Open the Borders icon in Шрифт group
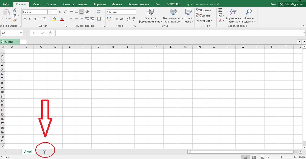 (x=44, y=19)
